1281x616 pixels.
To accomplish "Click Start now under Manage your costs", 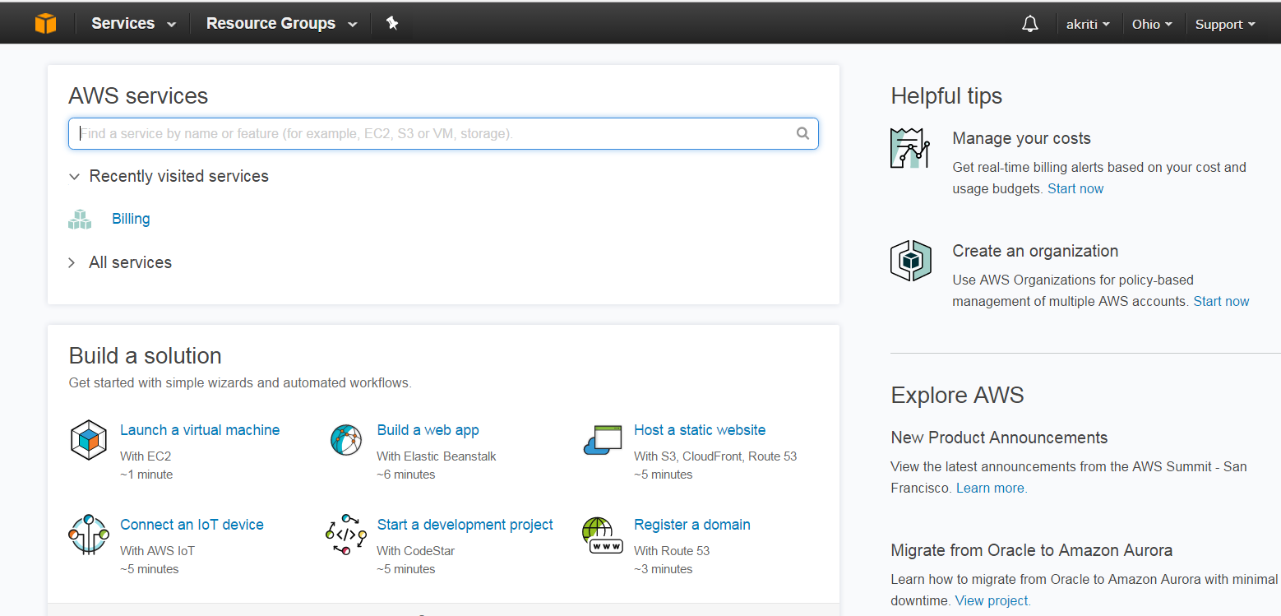I will 1075,188.
